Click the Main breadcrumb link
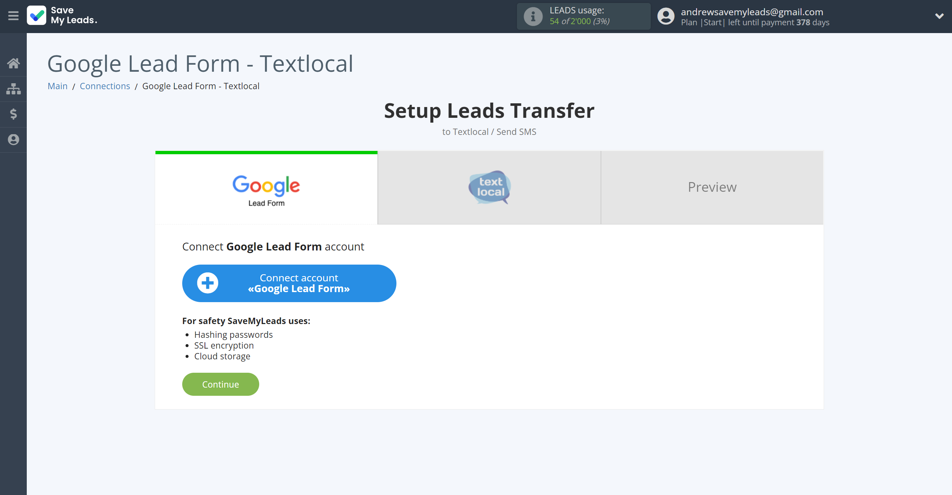952x495 pixels. (58, 86)
